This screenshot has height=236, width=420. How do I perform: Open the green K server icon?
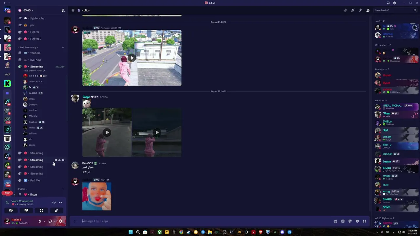pyautogui.click(x=7, y=84)
